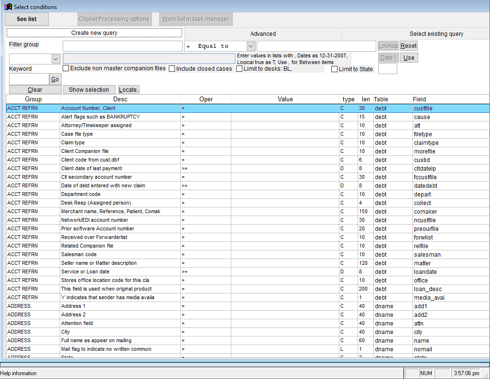Click the Group column header
Viewport: 490px width, 379px height.
[33, 99]
